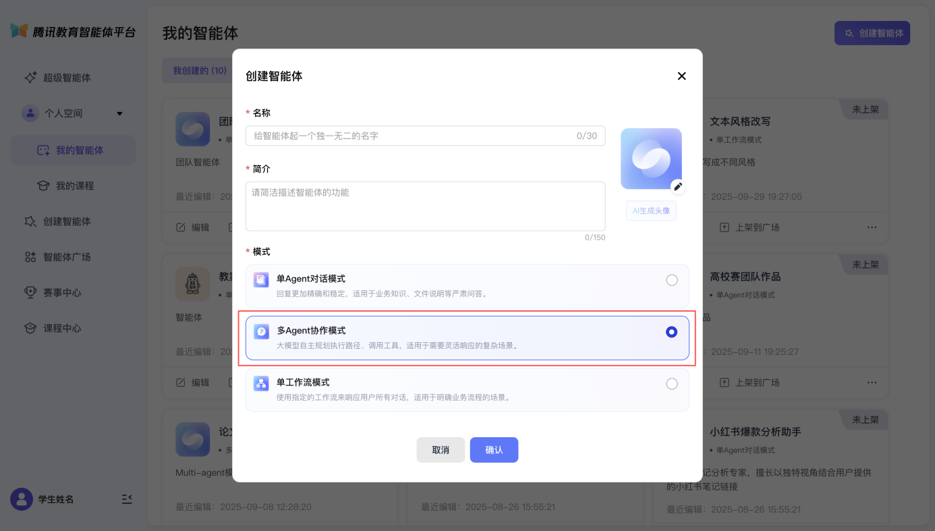
Task: Collapse sidebar using bottom menu icon
Action: click(x=127, y=499)
